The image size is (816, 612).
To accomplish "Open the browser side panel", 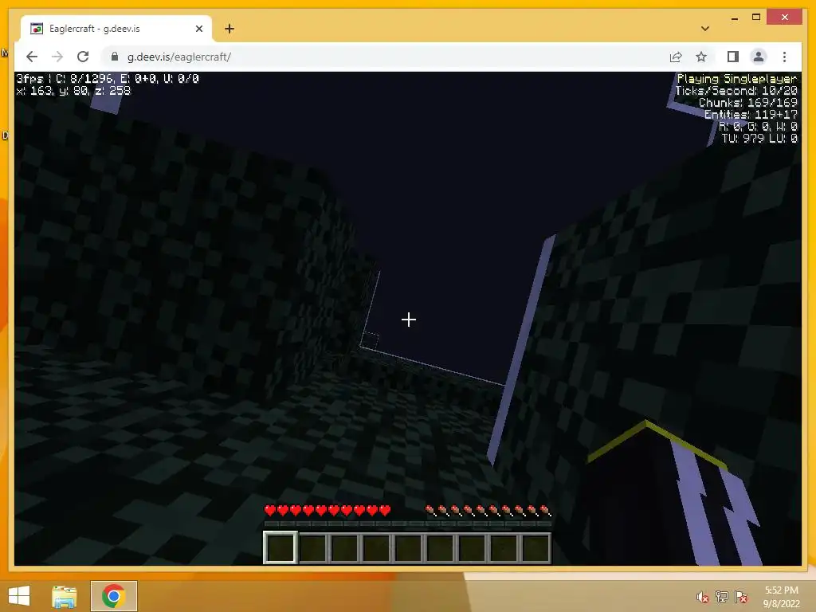I will click(733, 57).
